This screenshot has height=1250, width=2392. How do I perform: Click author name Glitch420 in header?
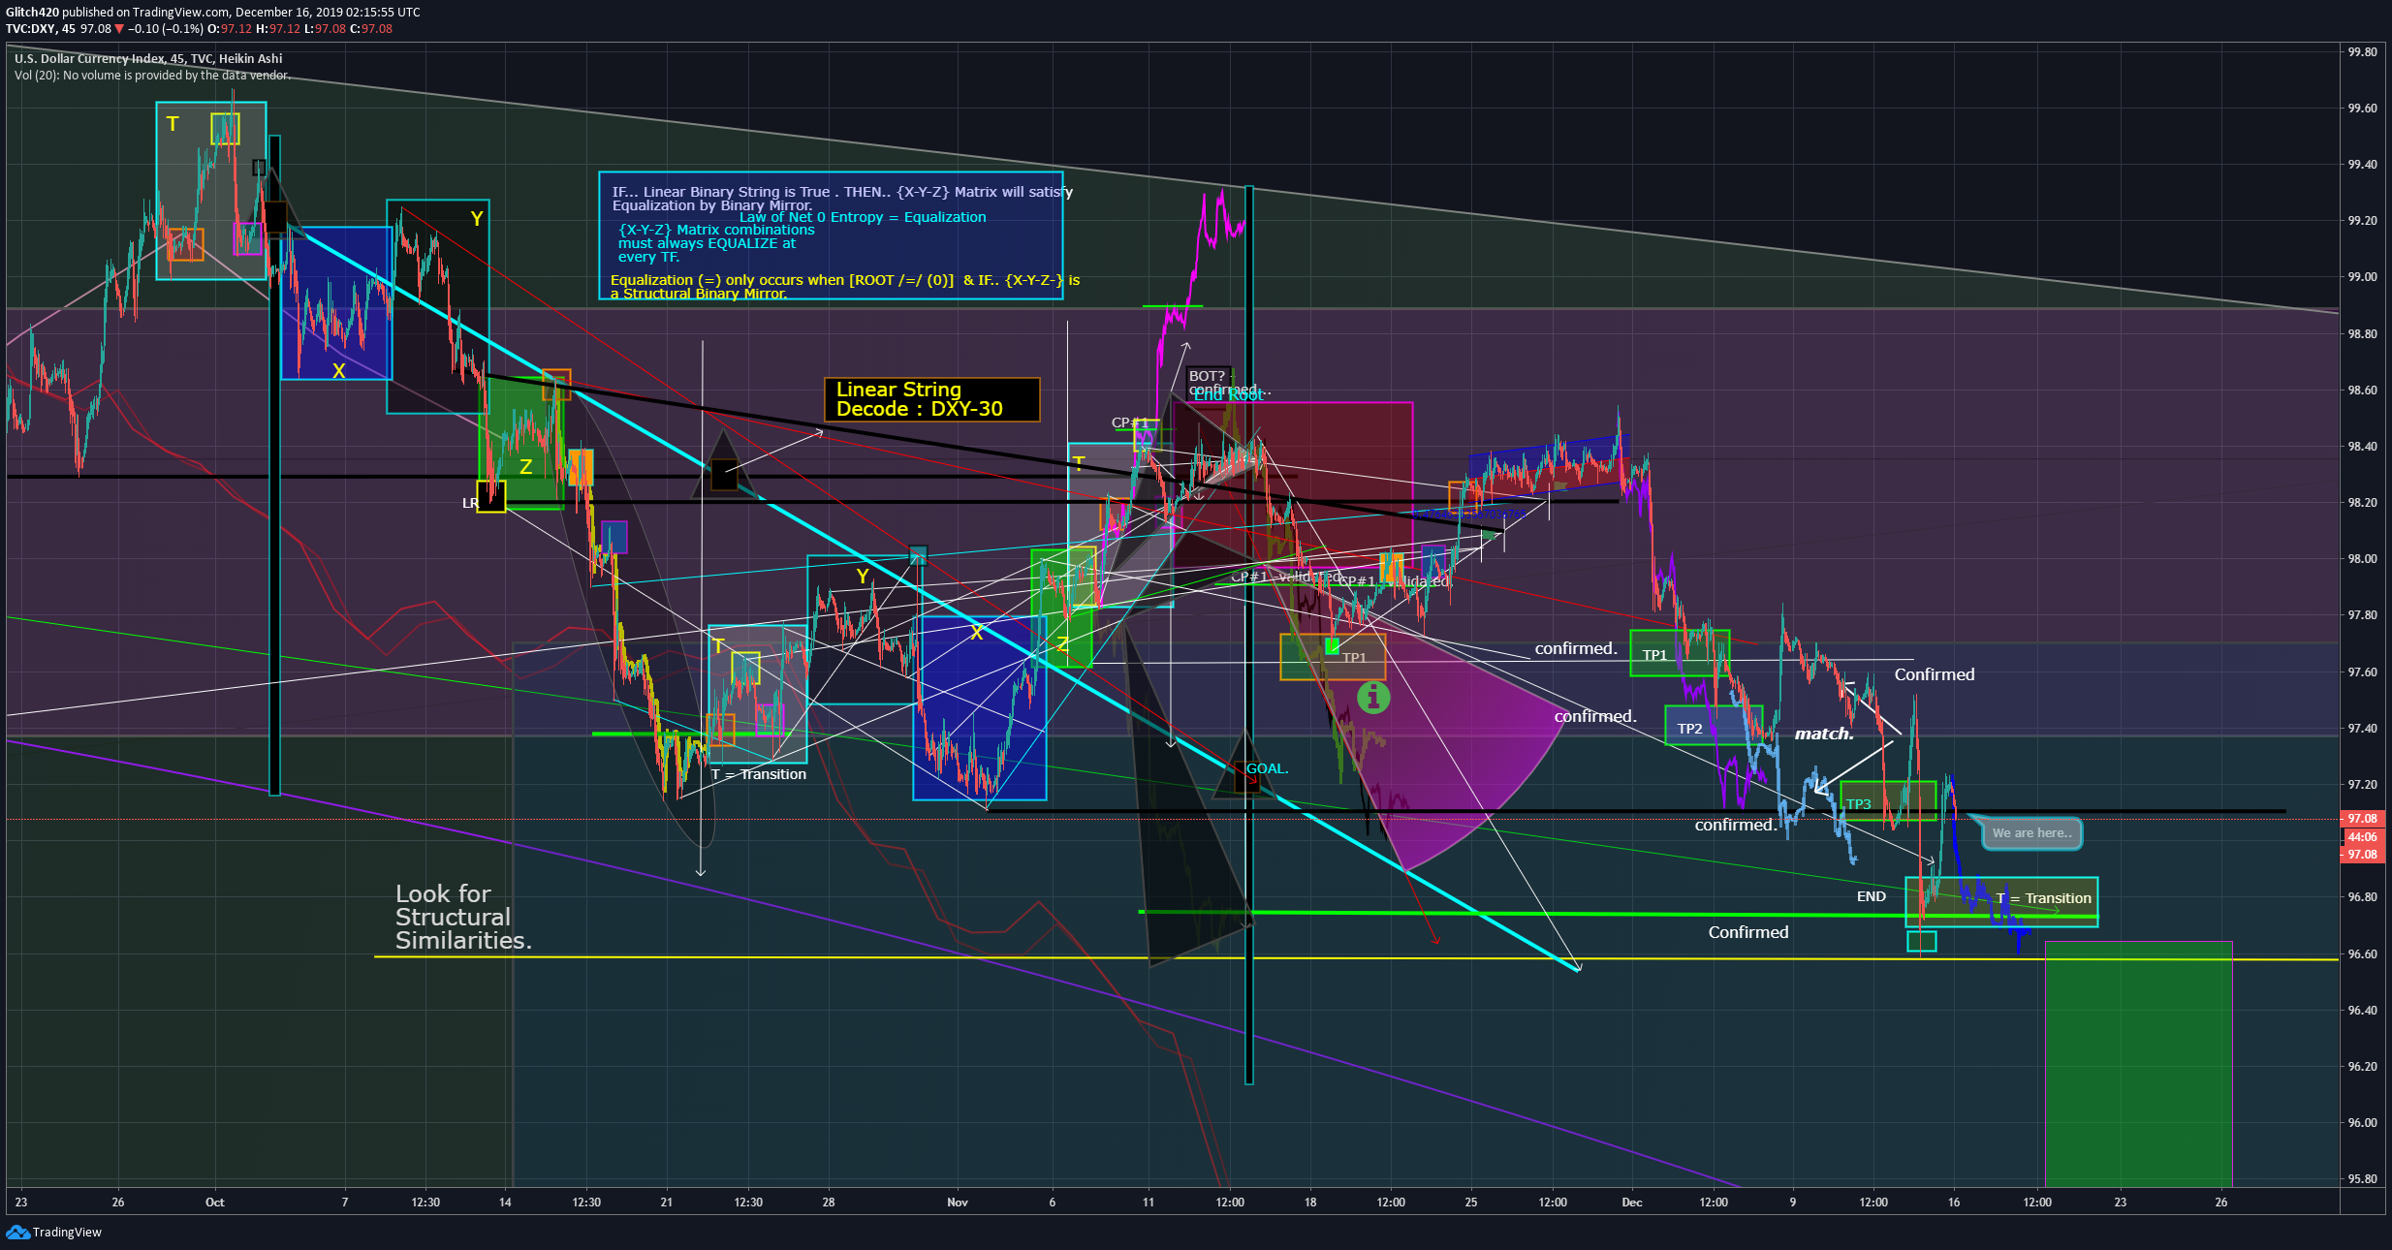[x=32, y=13]
